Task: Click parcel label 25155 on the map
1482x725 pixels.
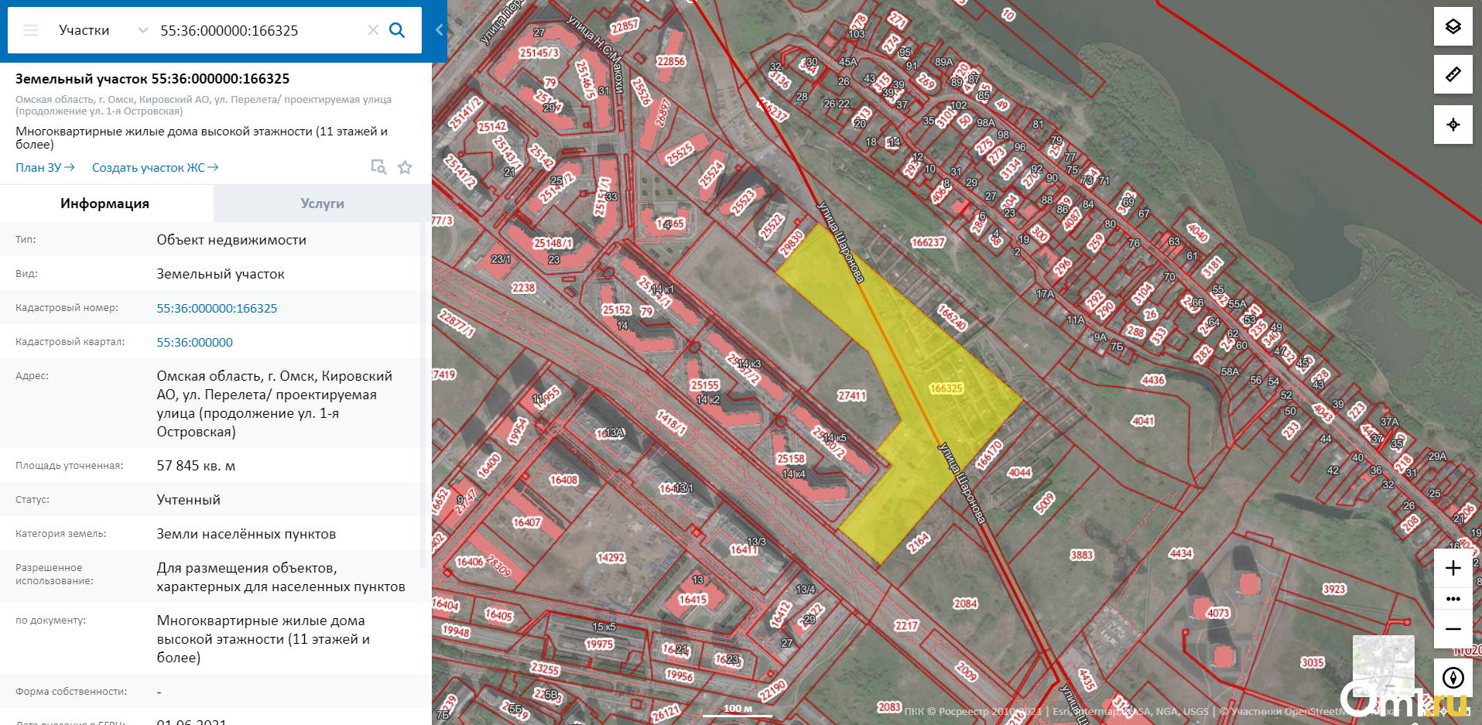Action: 705,385
